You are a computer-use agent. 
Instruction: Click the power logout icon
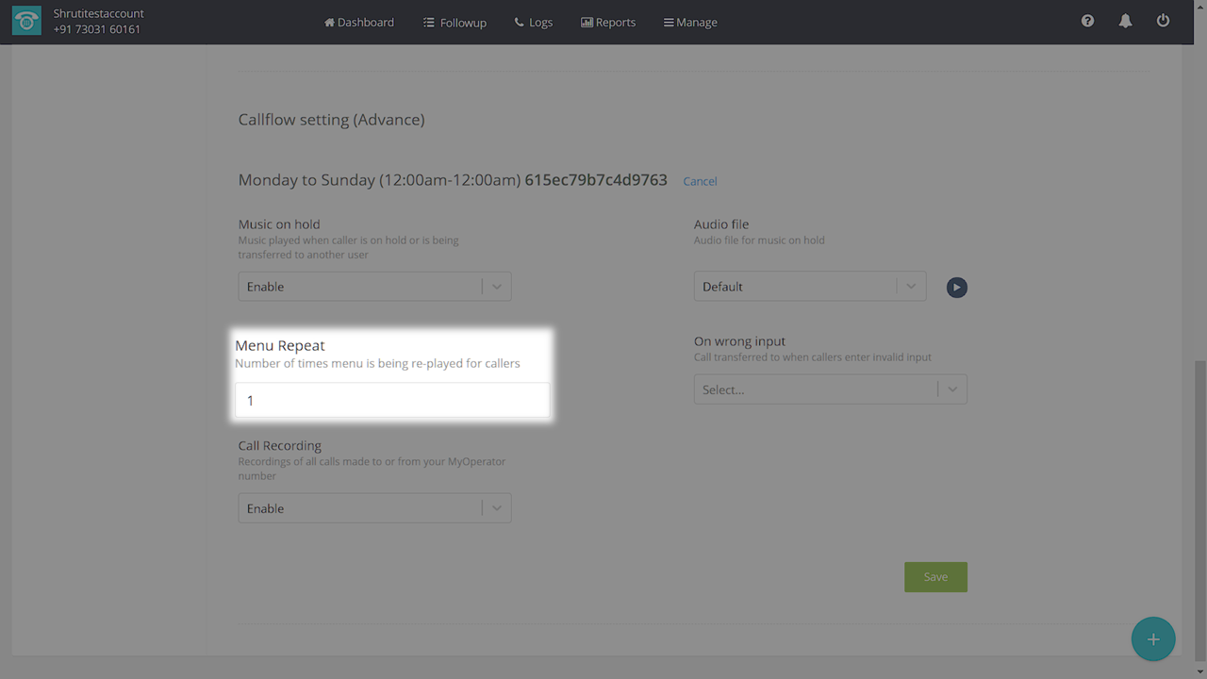click(x=1163, y=21)
